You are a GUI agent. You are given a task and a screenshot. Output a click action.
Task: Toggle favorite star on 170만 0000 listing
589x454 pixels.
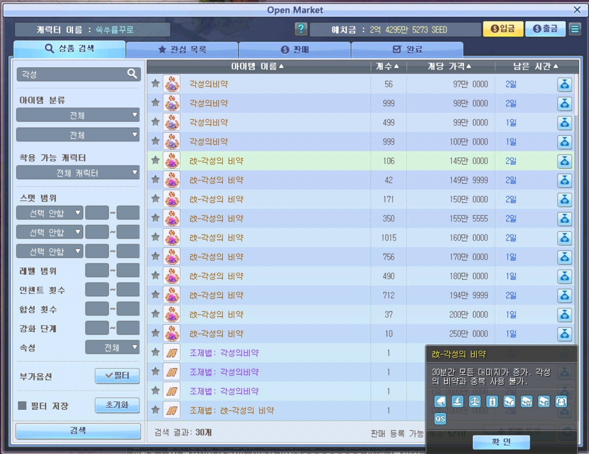coord(156,256)
